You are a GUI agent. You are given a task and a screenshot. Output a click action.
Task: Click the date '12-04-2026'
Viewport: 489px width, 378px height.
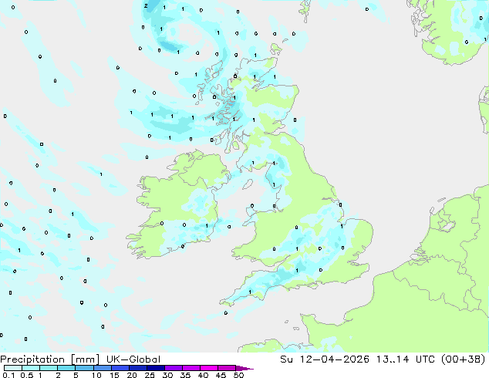tap(335, 359)
